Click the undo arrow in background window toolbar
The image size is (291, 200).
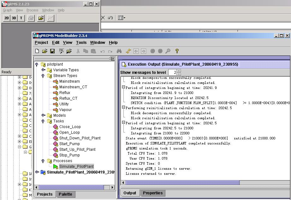110,18
